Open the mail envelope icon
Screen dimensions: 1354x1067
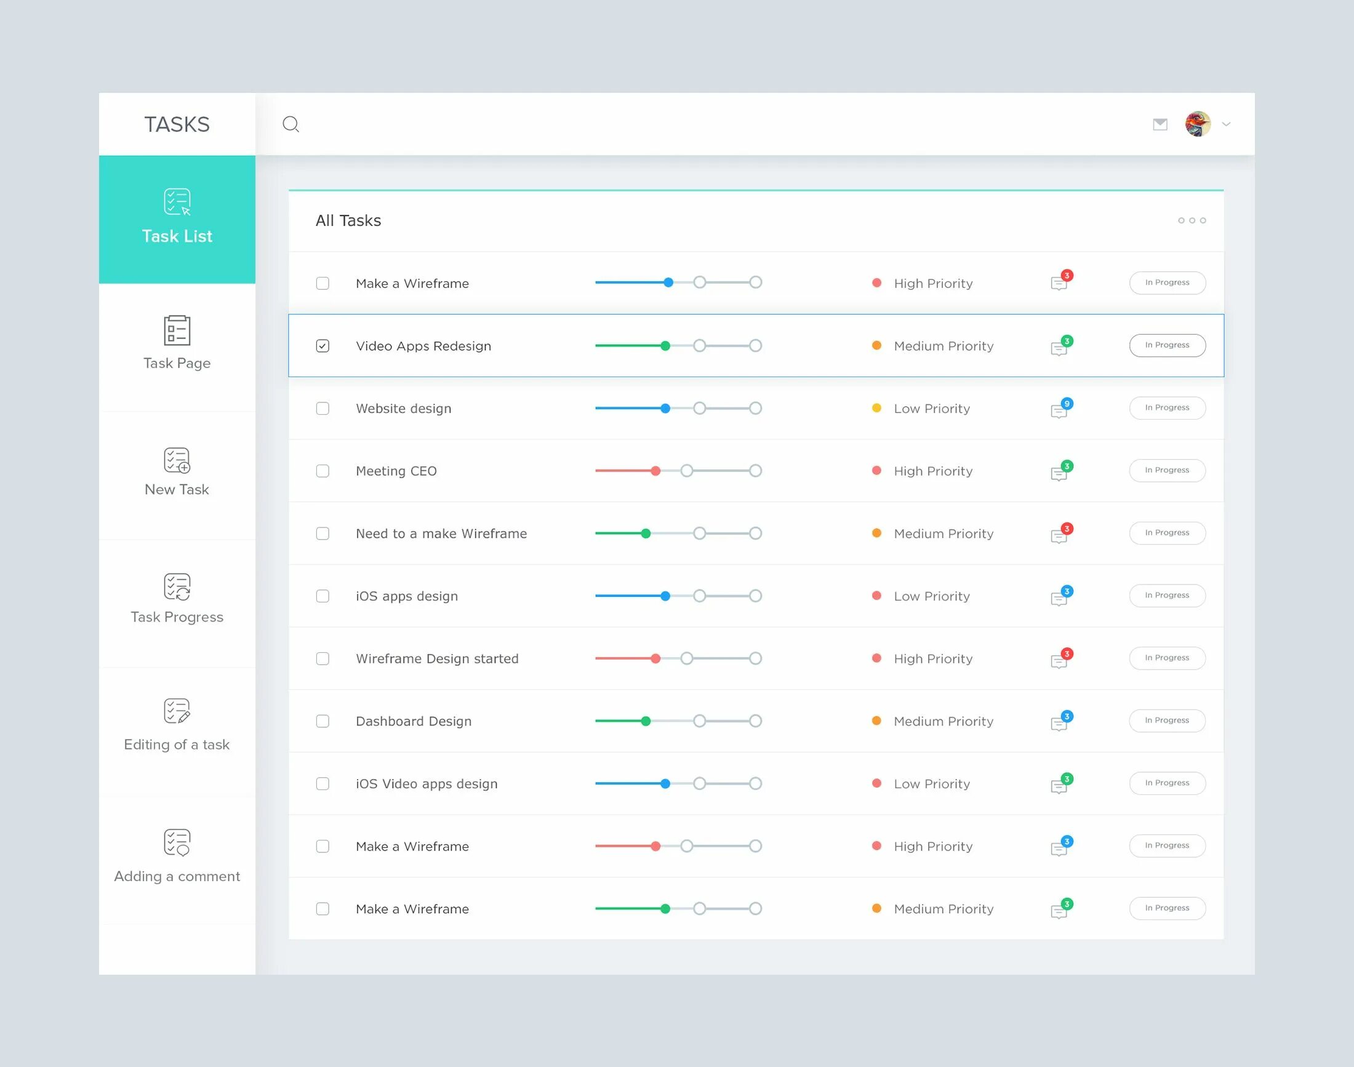1160,124
